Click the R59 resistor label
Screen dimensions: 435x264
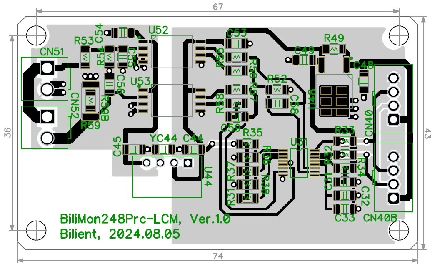[x=90, y=125]
